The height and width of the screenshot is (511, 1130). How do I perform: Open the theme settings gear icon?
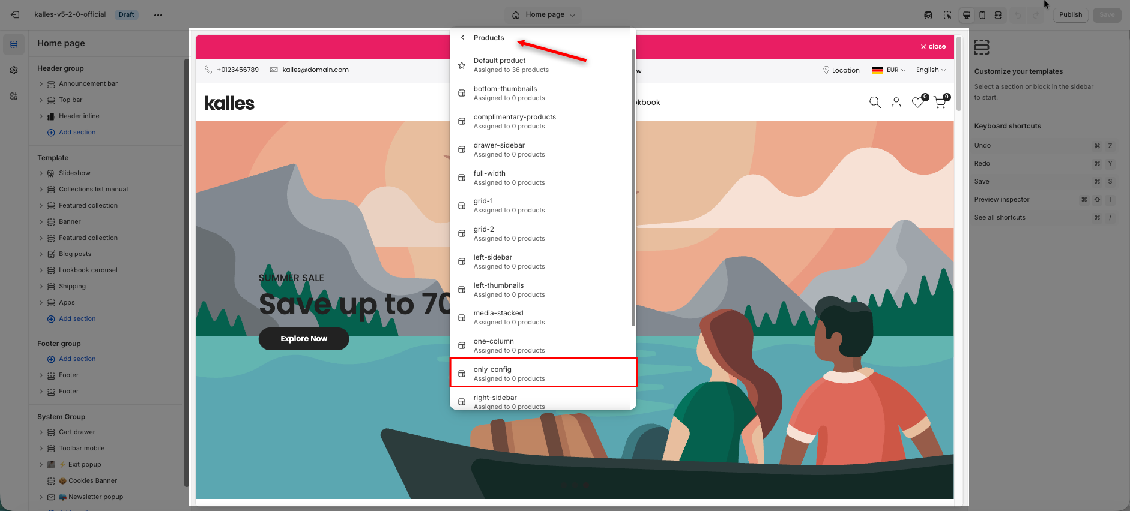14,70
